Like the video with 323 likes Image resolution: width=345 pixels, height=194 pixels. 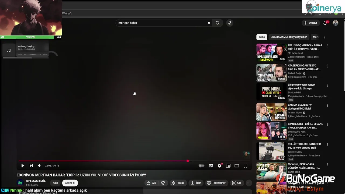151,183
